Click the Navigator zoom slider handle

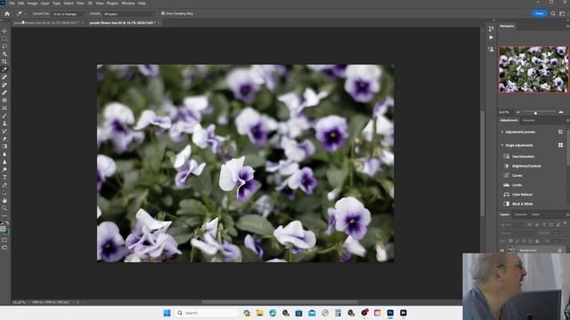pyautogui.click(x=535, y=113)
